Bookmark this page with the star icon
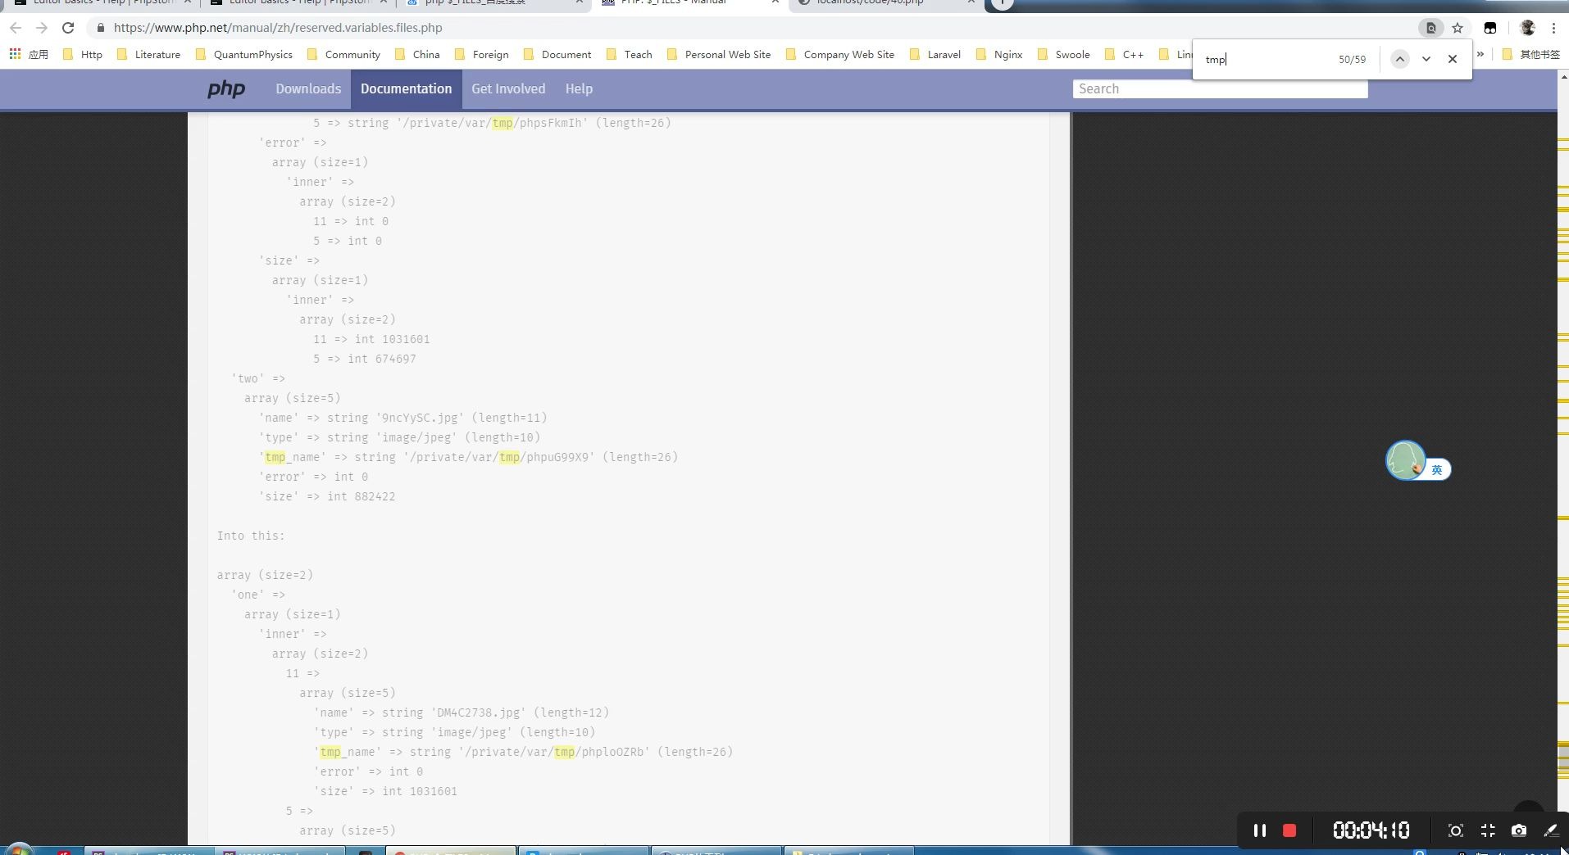 click(x=1458, y=28)
